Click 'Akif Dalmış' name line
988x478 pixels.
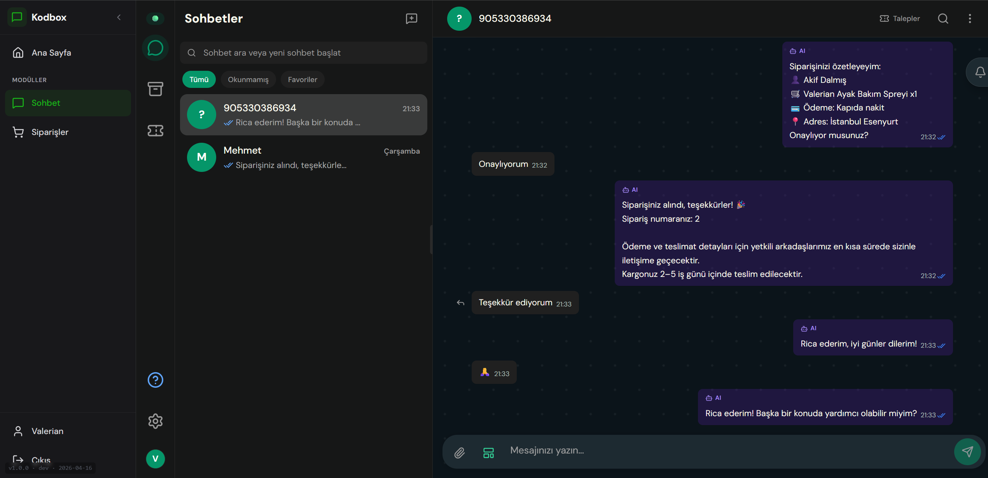[x=818, y=80]
